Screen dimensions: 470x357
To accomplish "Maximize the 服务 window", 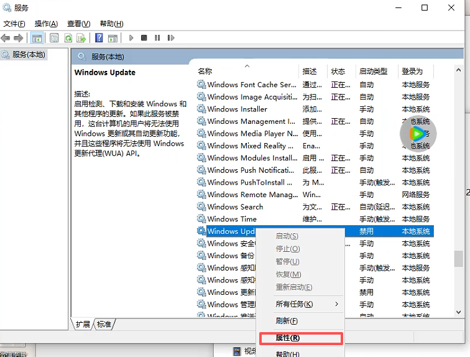I will [425, 7].
